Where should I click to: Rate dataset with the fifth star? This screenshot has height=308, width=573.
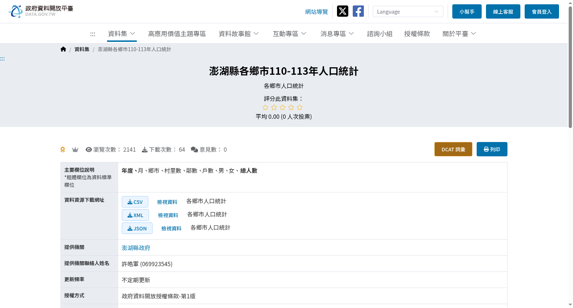pyautogui.click(x=300, y=107)
